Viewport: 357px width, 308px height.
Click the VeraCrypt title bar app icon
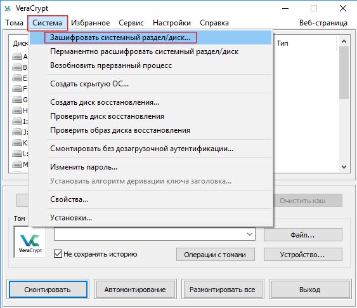tap(8, 8)
